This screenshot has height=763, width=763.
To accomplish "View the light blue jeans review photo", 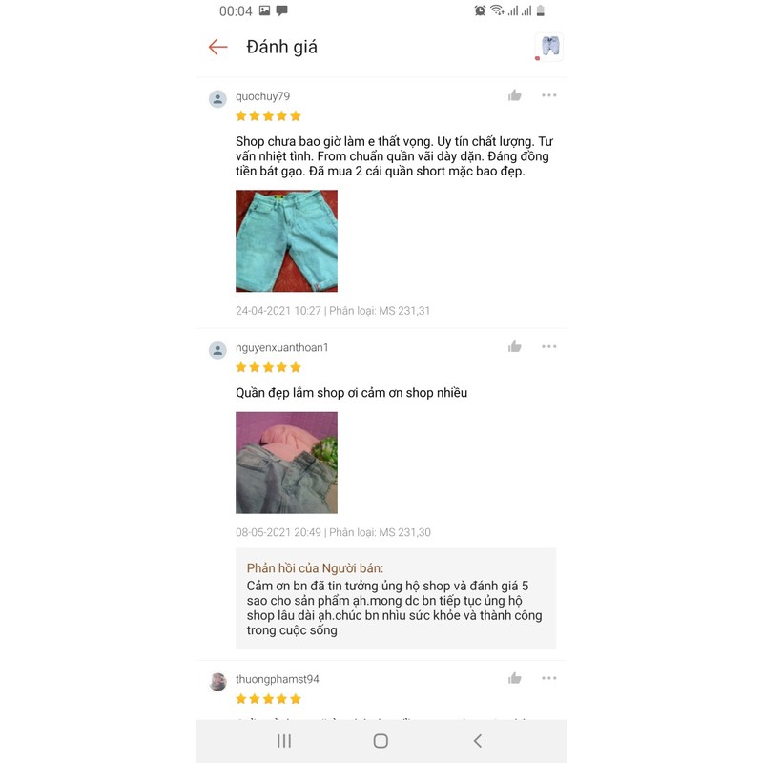I will (x=286, y=463).
